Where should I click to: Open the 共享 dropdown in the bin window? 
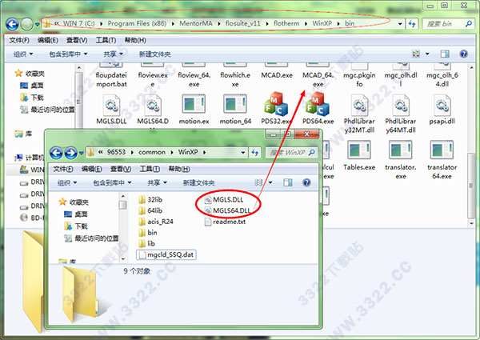click(113, 54)
